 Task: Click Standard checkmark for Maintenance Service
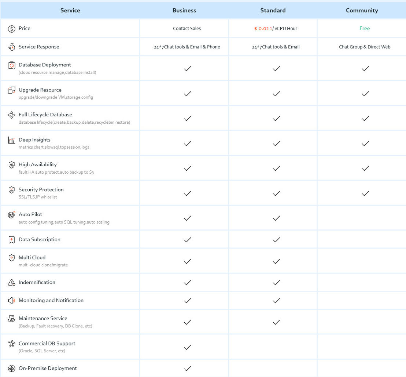[x=276, y=322]
